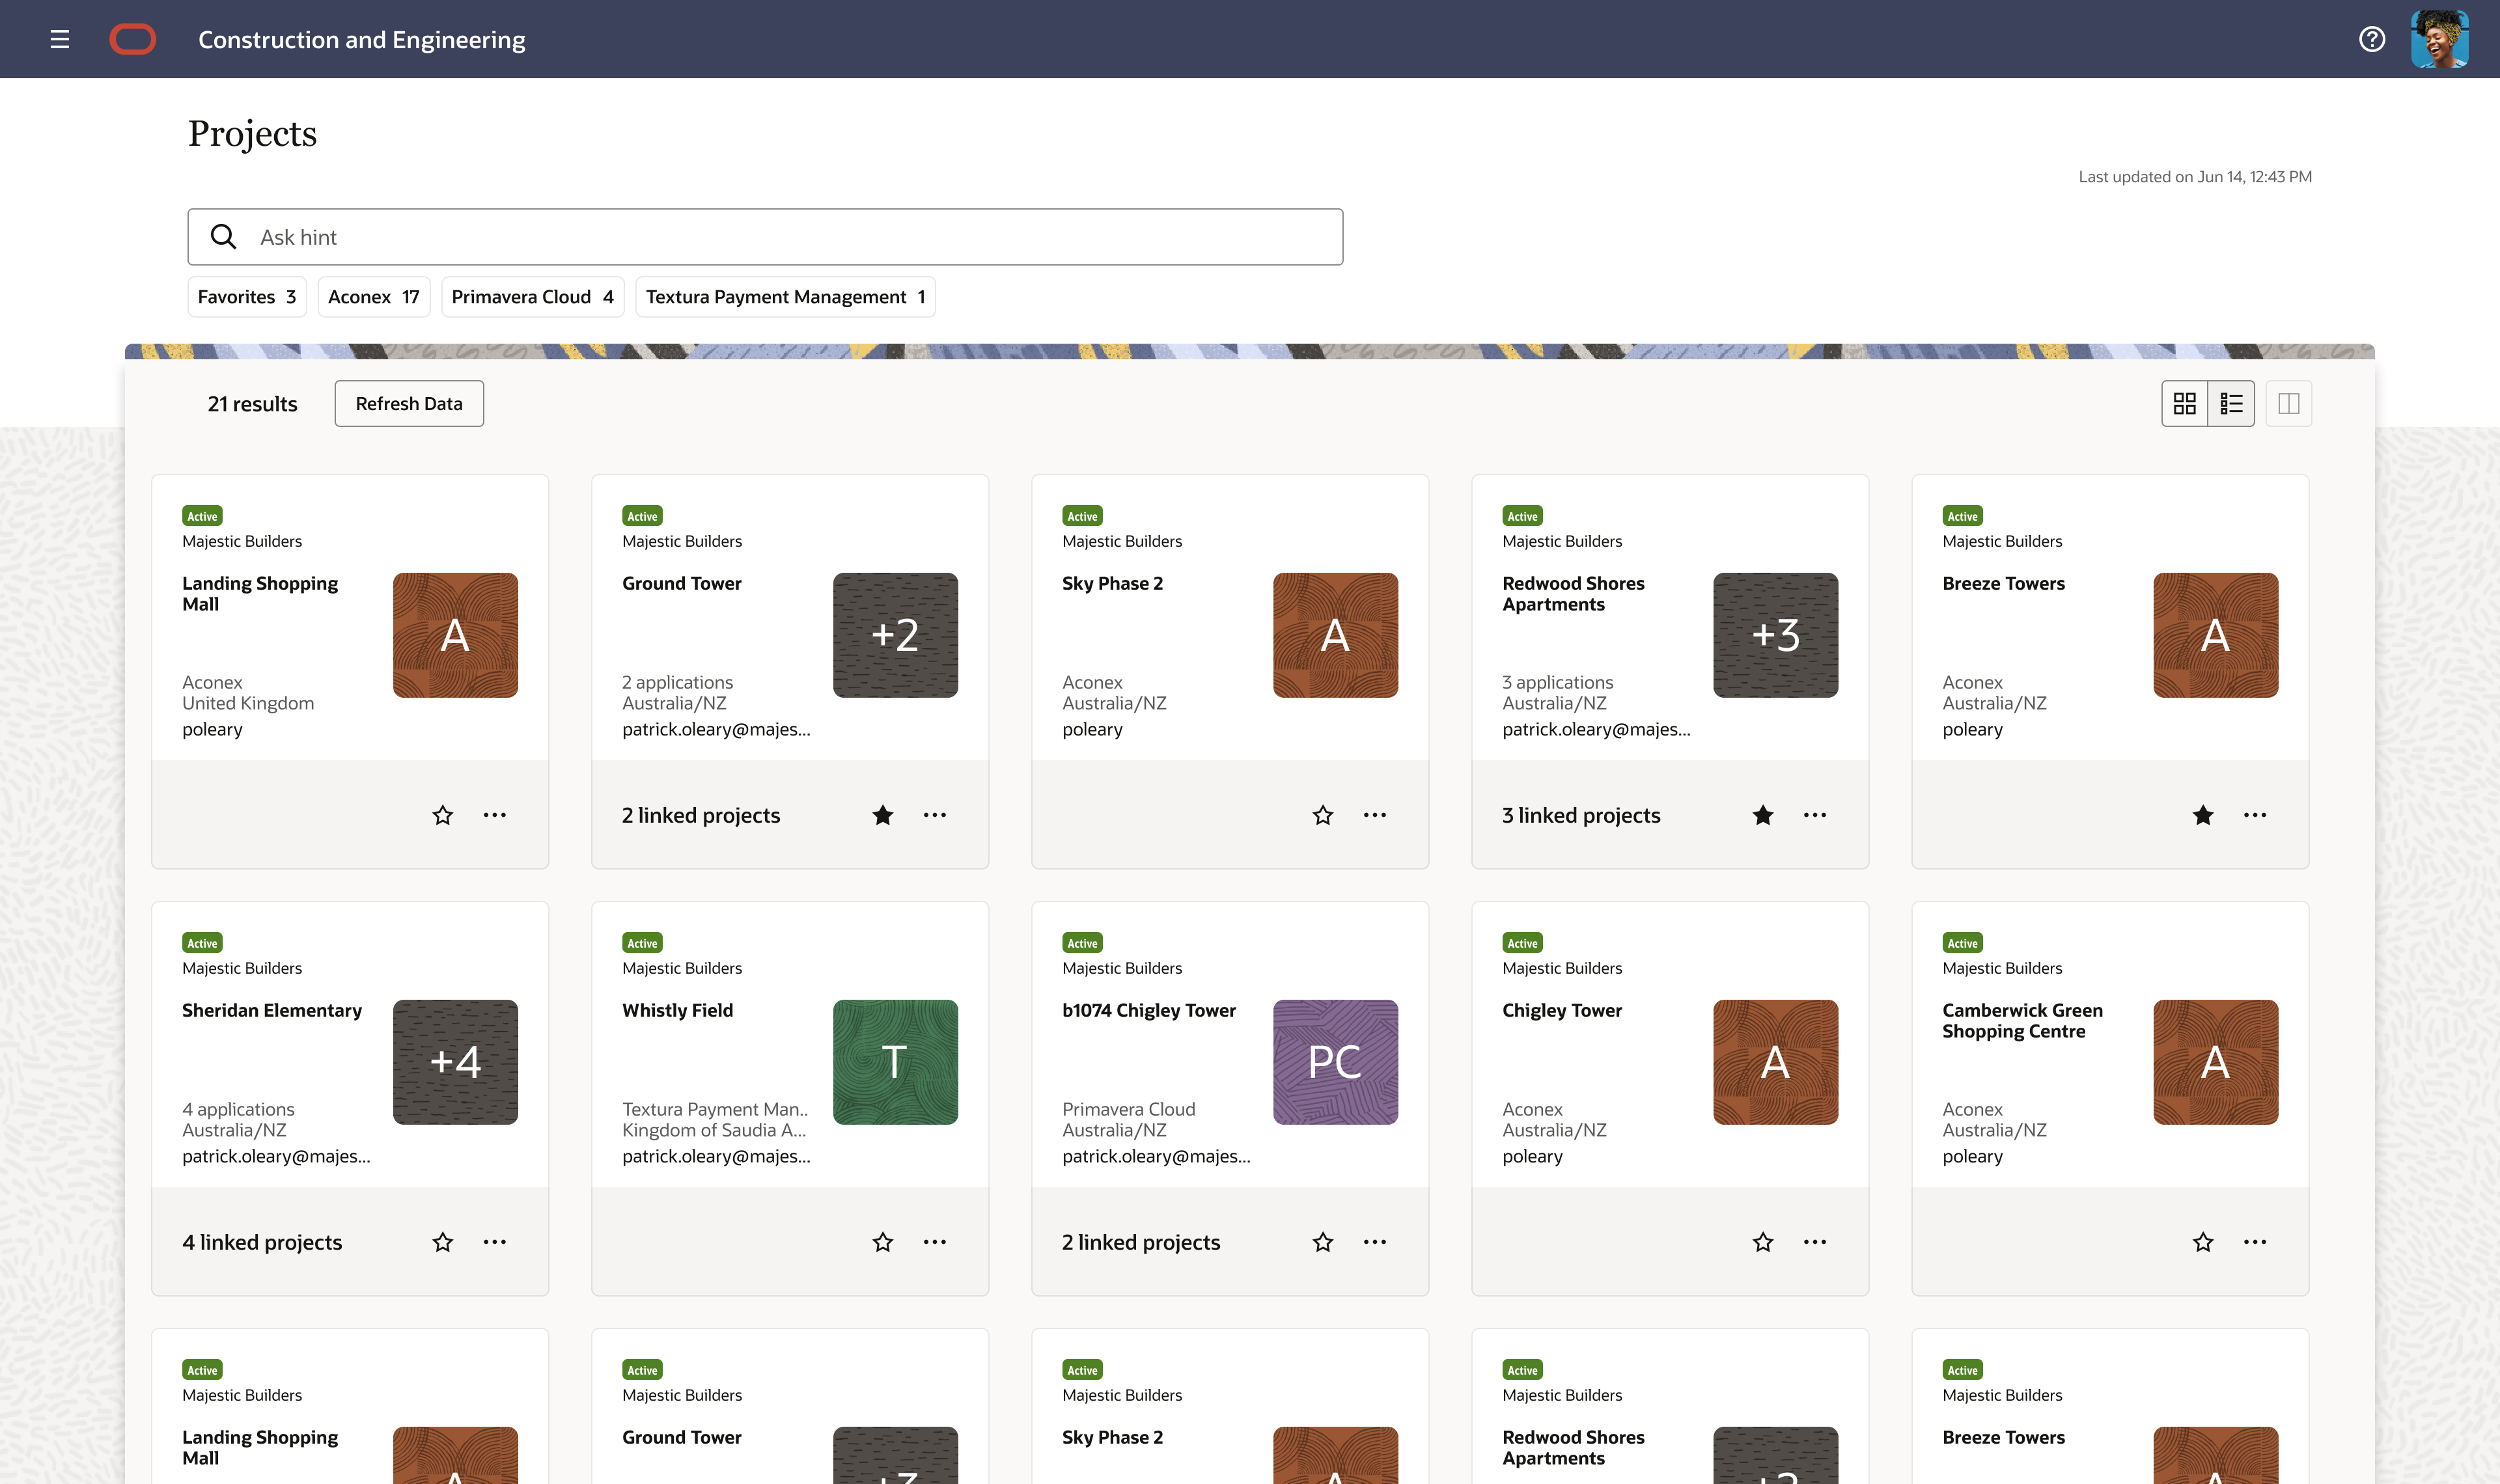The image size is (2500, 1484).
Task: Open more options for Landing Shopping Mall
Action: [495, 815]
